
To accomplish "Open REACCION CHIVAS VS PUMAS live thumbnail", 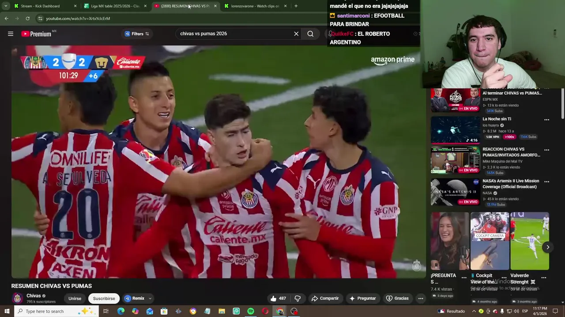I will tap(455, 160).
